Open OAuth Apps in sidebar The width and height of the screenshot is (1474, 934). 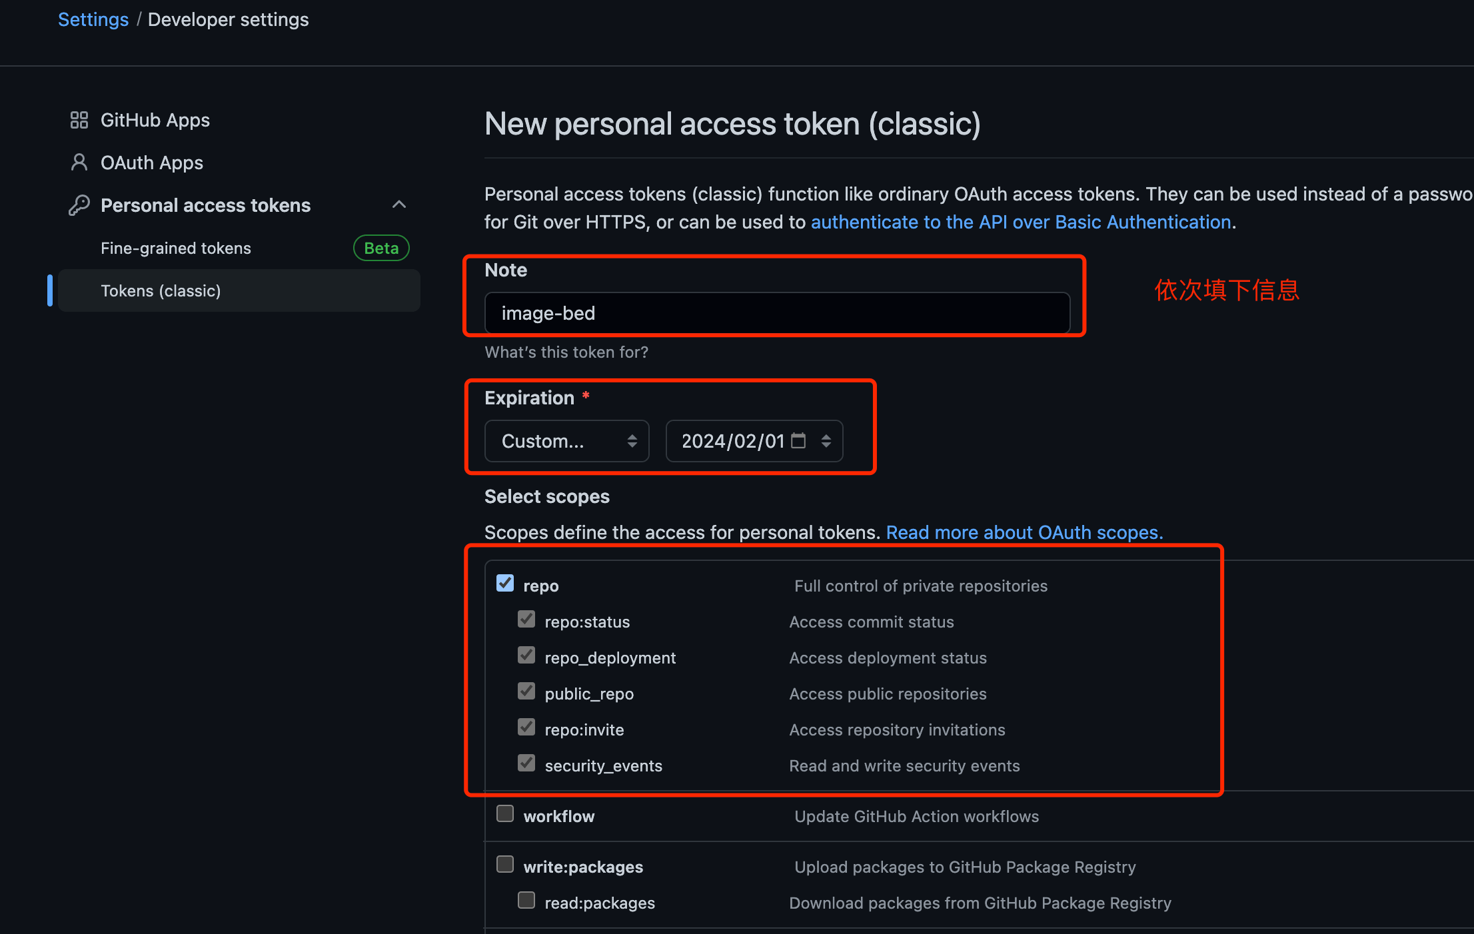152,163
